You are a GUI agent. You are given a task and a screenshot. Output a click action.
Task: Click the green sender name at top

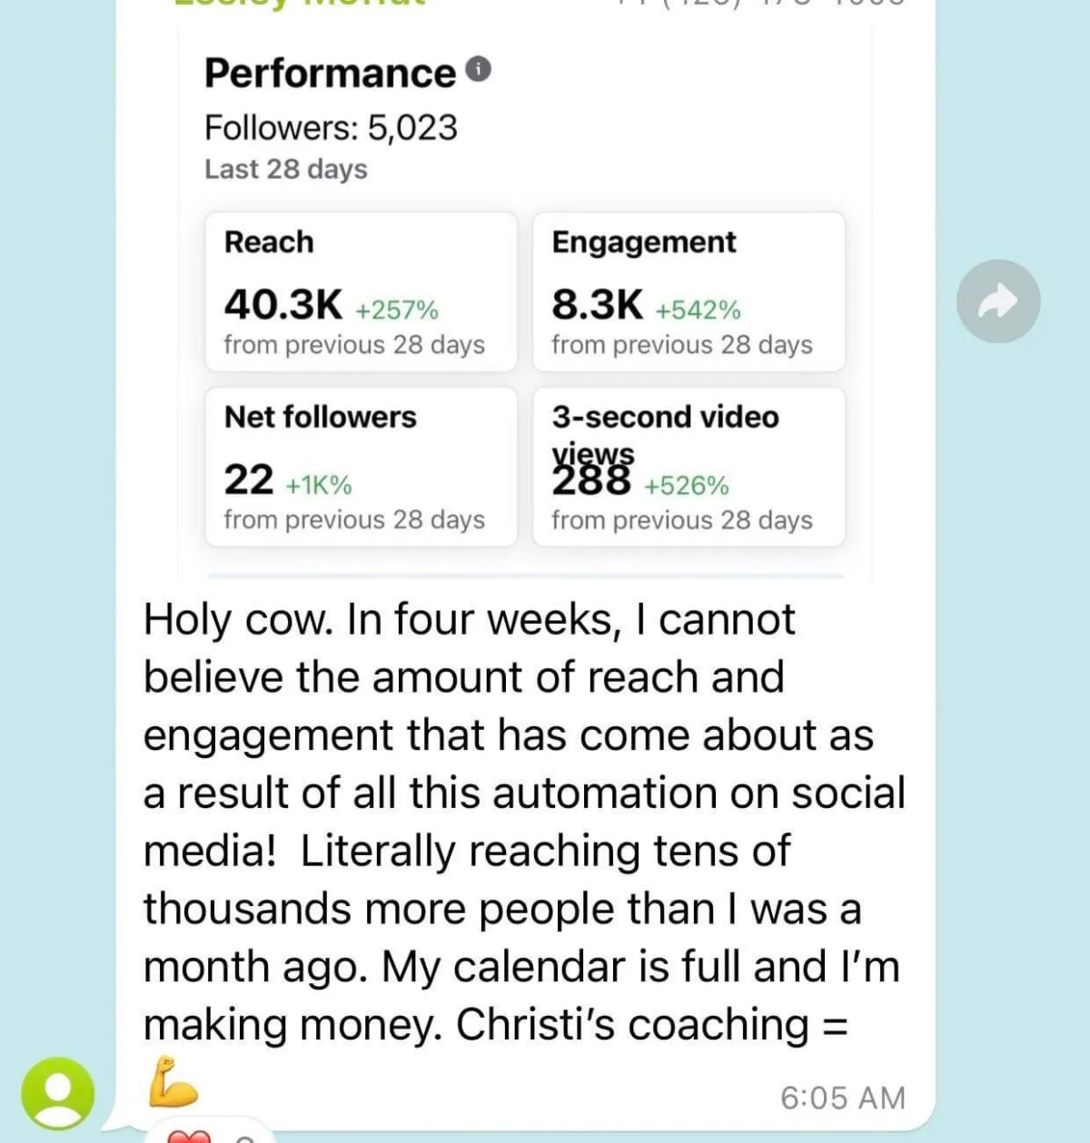(300, 3)
